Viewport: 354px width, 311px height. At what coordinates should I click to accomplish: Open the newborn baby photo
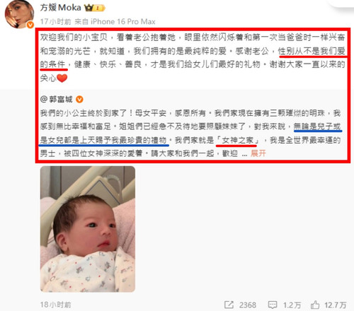pyautogui.click(x=88, y=229)
